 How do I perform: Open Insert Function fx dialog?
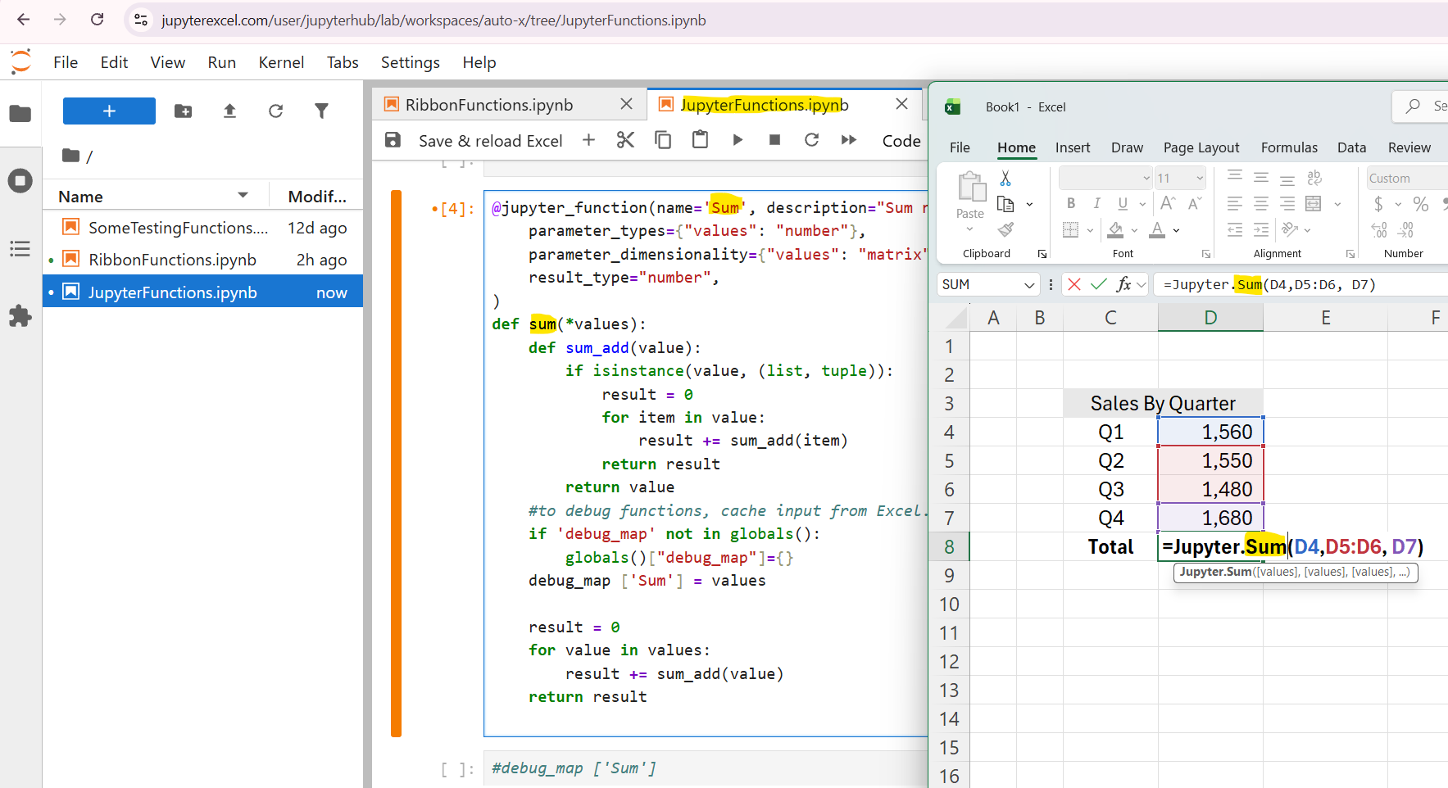1123,284
